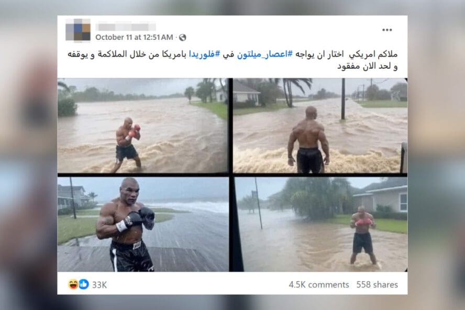This screenshot has width=465, height=310.
Task: Open the three-dots post options menu
Action: click(x=387, y=30)
